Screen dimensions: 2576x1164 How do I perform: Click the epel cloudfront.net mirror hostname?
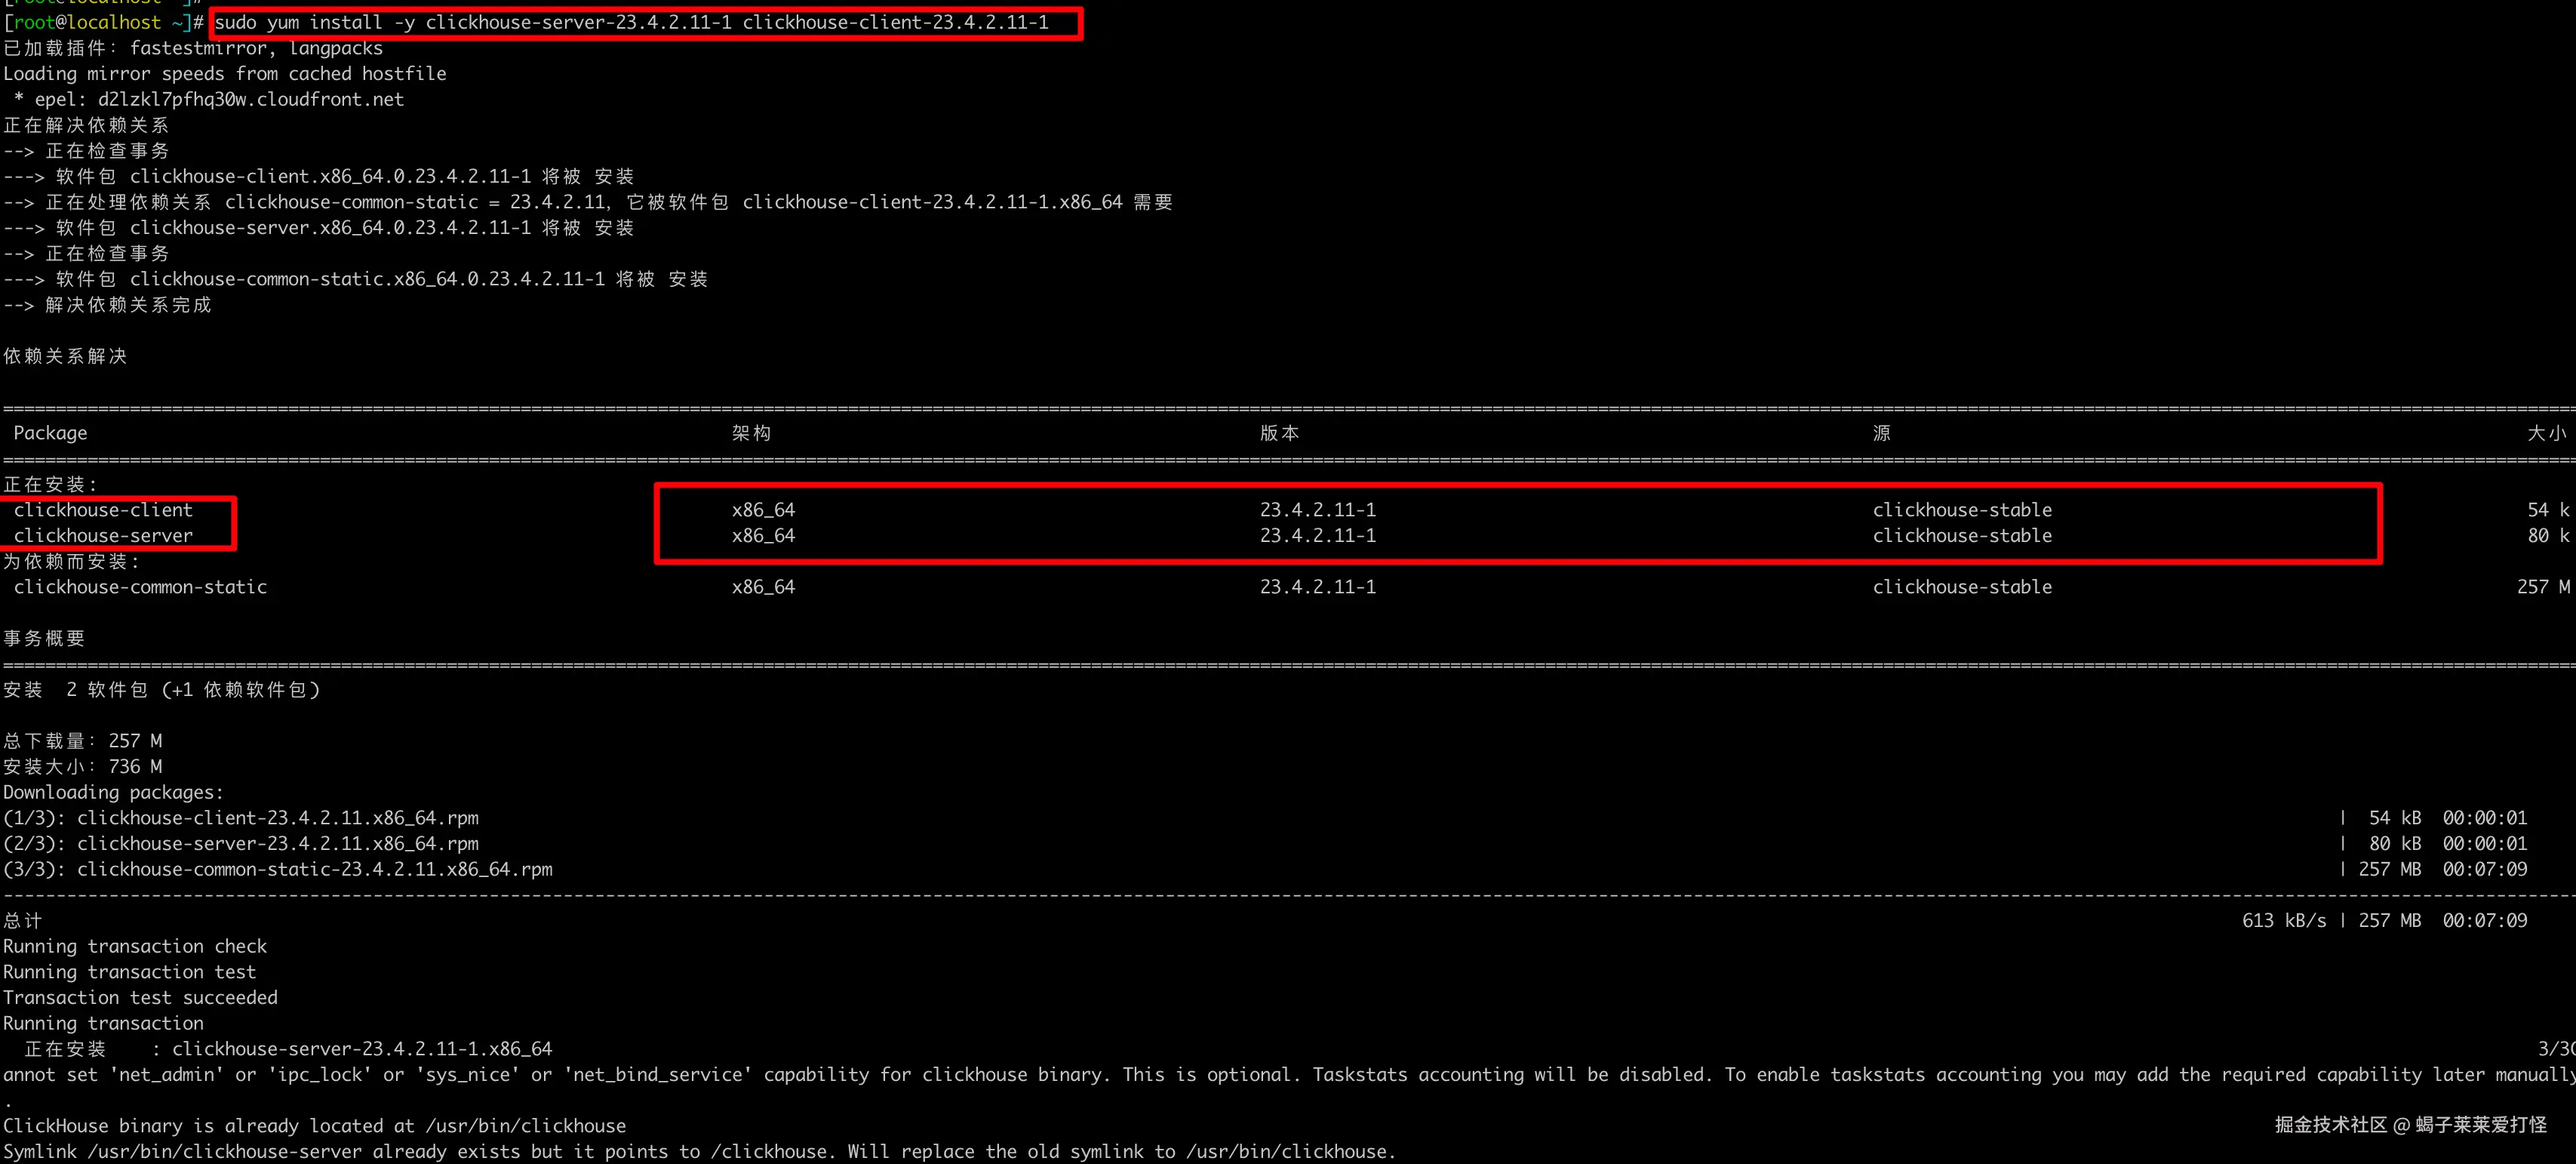point(250,99)
